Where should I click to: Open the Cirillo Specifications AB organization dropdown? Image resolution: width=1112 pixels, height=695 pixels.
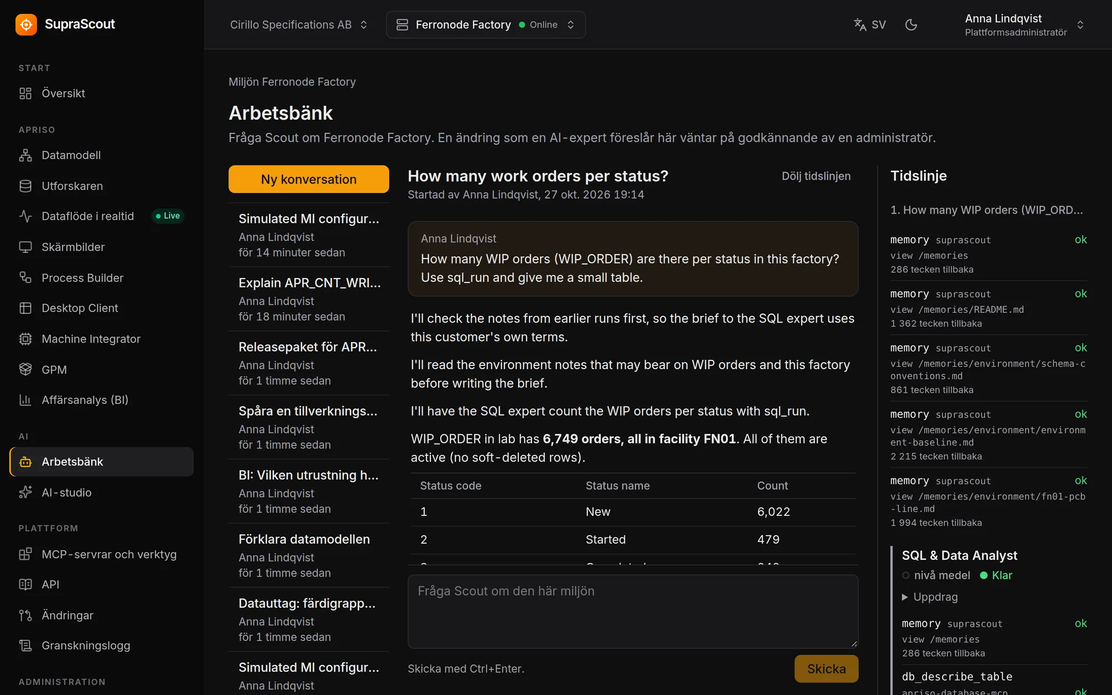(x=299, y=24)
